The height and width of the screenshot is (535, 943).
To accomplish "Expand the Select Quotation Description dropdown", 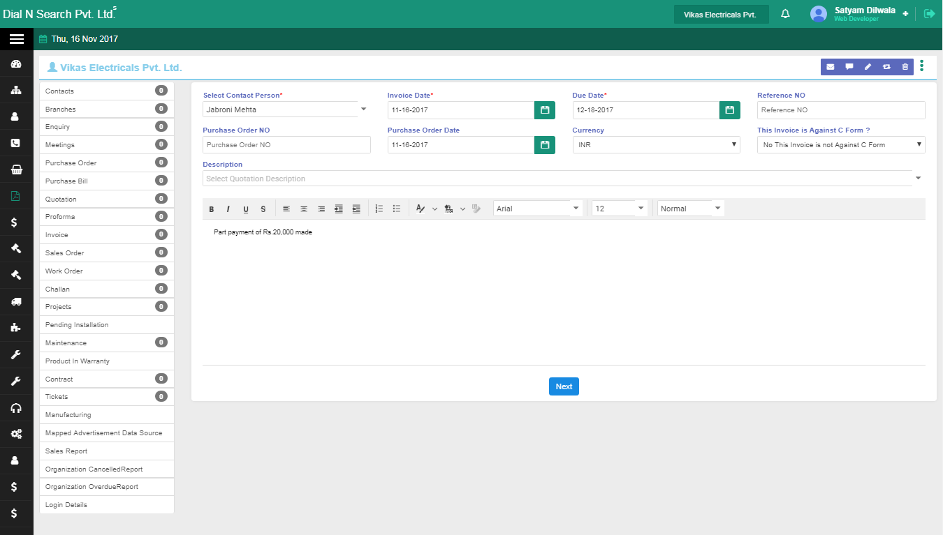I will [919, 179].
